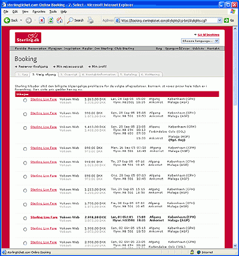Open the Favorites menu

[39, 11]
